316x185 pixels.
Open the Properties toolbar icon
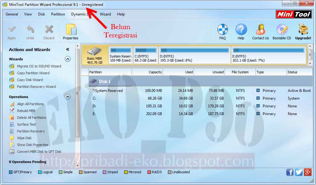pos(71,29)
